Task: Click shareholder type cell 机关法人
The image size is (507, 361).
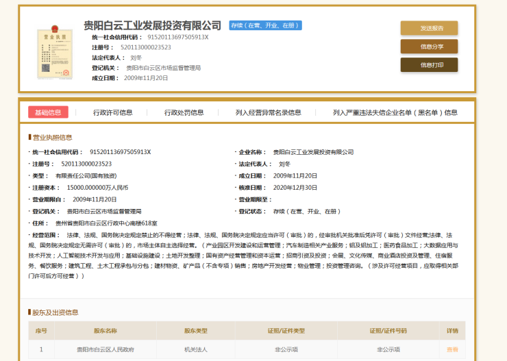Action: tap(196, 349)
